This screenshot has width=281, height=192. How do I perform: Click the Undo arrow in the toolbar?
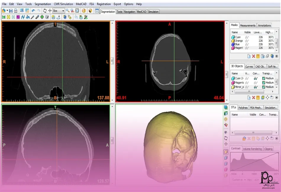33,11
